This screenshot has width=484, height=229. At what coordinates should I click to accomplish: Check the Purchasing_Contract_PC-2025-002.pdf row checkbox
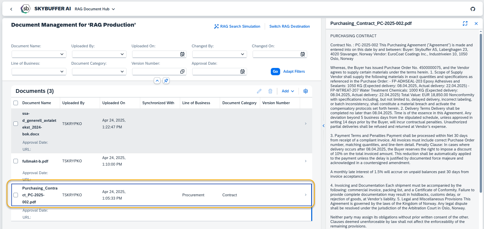point(16,195)
